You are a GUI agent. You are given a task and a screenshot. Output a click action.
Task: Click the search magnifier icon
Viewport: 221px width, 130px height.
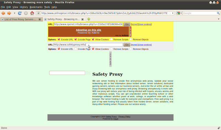(x=218, y=13)
